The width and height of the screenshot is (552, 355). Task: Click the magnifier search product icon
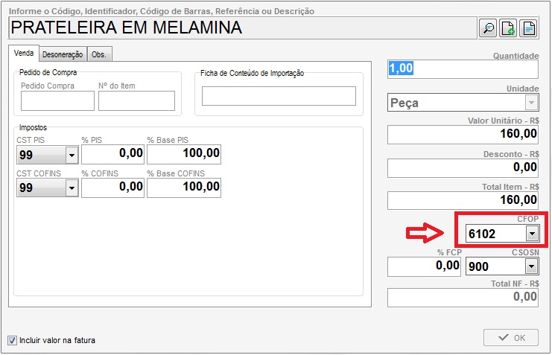[x=489, y=28]
